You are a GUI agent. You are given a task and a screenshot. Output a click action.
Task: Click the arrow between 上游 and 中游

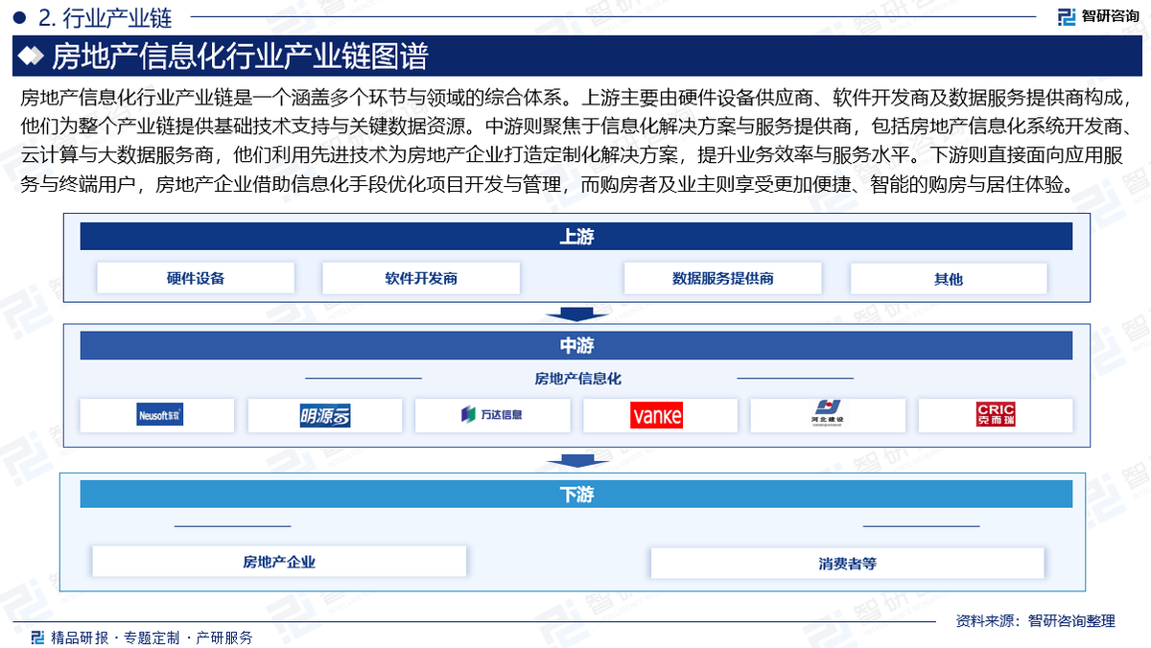(576, 314)
